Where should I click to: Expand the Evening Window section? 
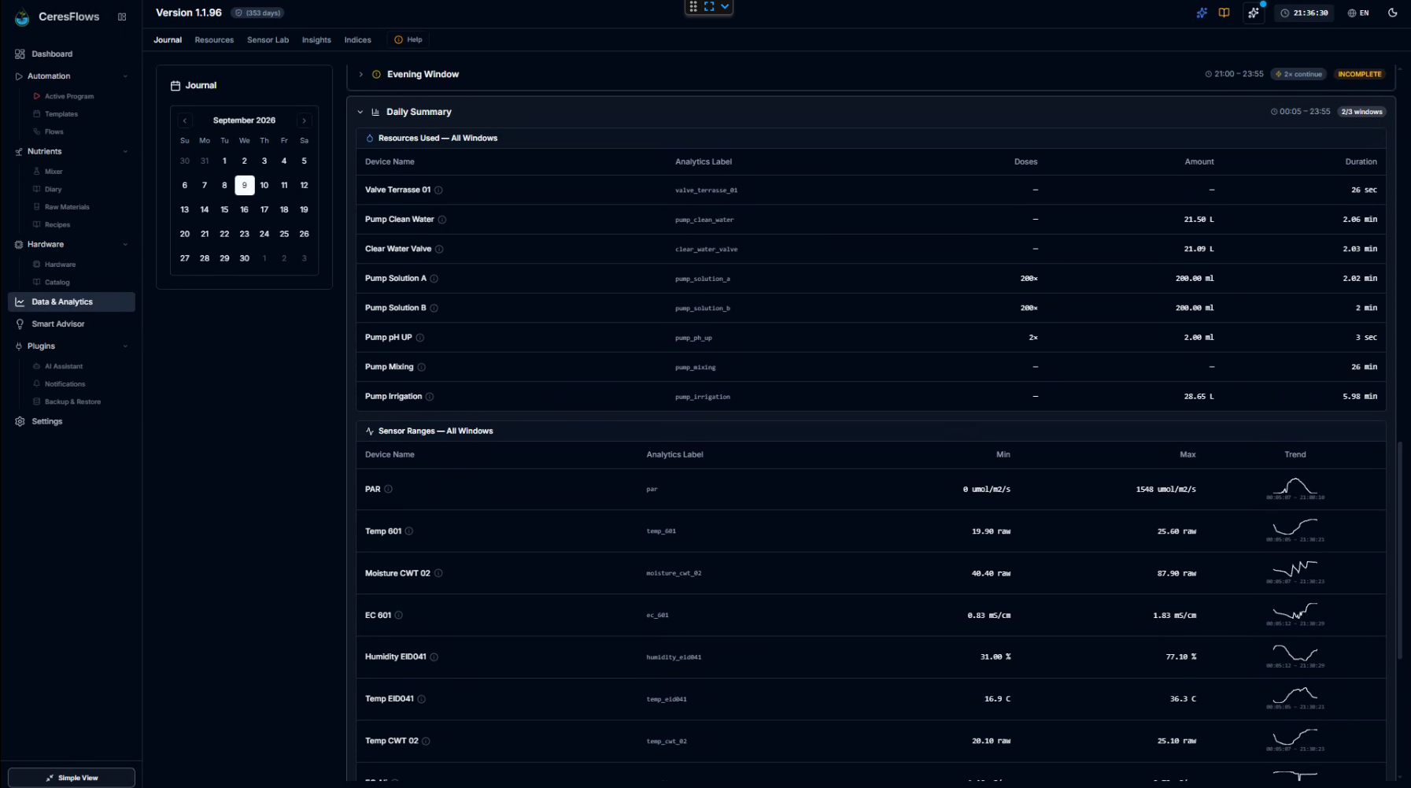[360, 74]
